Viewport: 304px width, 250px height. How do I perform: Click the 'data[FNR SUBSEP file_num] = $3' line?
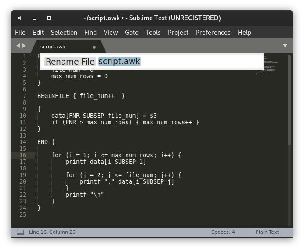pyautogui.click(x=104, y=116)
